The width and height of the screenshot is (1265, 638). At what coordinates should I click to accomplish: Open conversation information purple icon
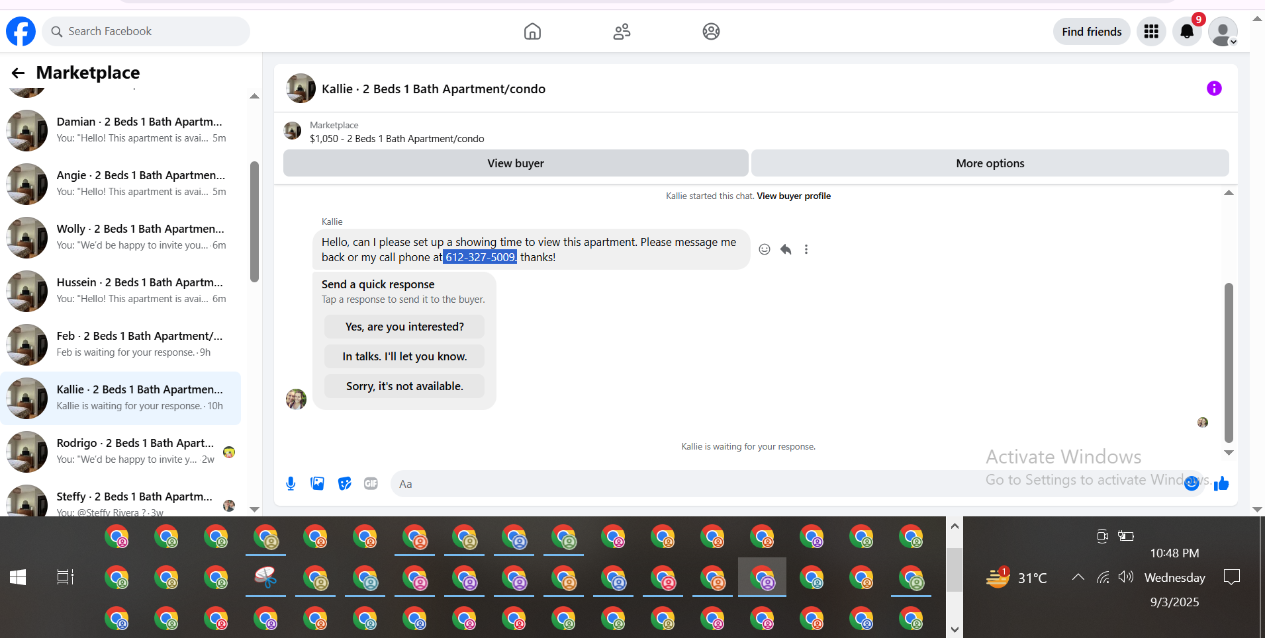click(1214, 89)
